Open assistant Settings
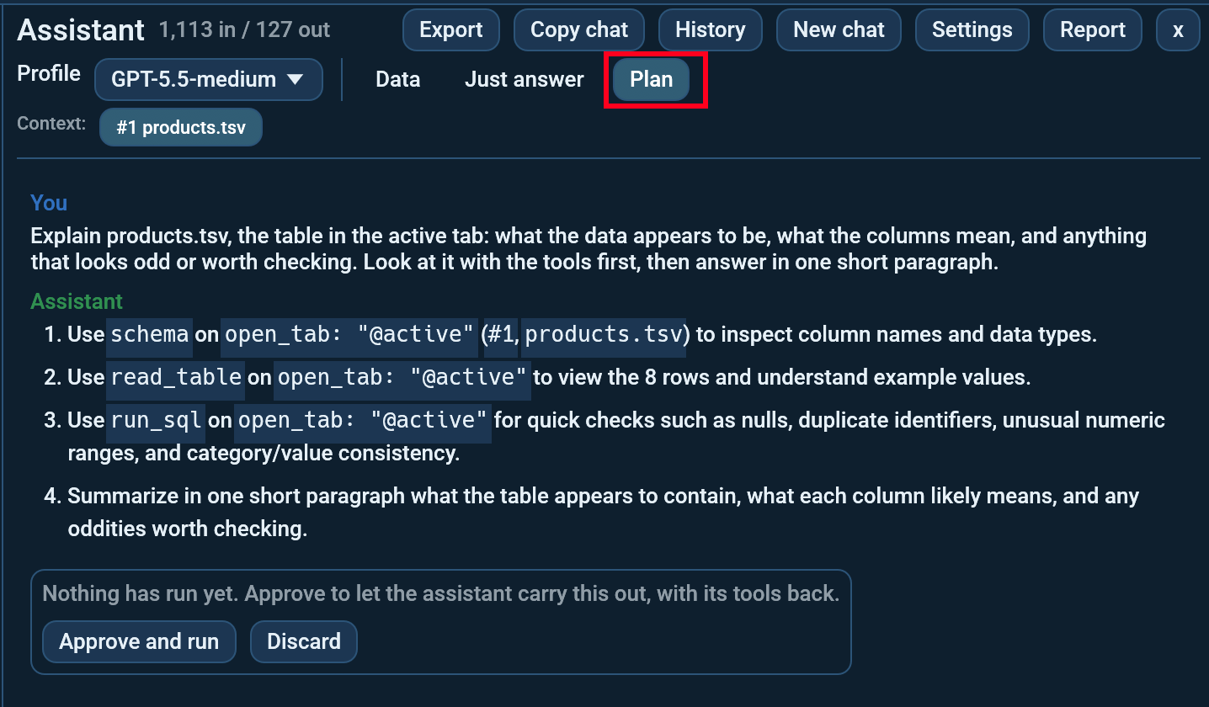This screenshot has height=707, width=1209. click(972, 30)
